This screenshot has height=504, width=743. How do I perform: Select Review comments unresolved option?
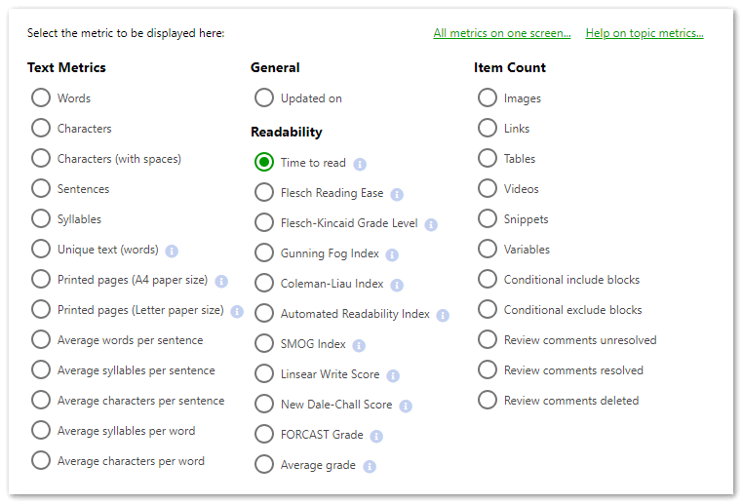[488, 339]
